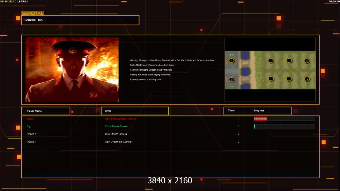This screenshot has height=191, width=340.
Task: Click the red player's loading progress bar
Action: [285, 118]
